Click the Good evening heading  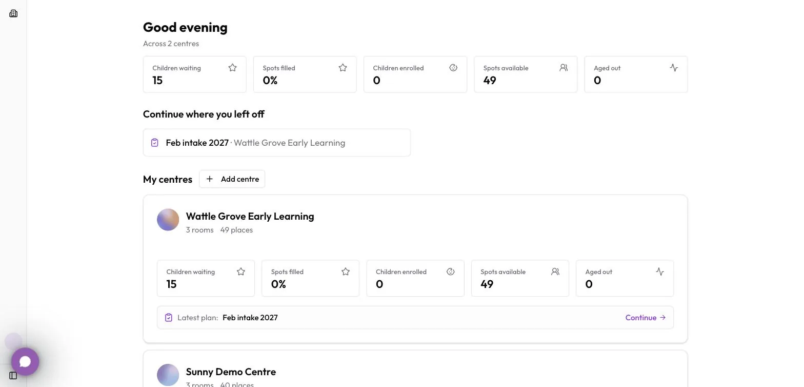(185, 27)
